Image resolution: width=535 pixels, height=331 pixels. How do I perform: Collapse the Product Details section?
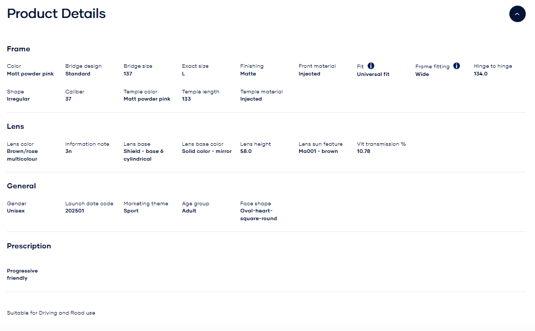[x=517, y=14]
